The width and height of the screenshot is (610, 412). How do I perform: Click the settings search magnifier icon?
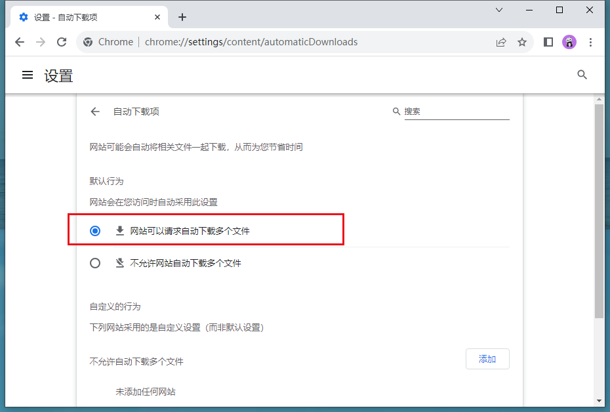pos(582,75)
